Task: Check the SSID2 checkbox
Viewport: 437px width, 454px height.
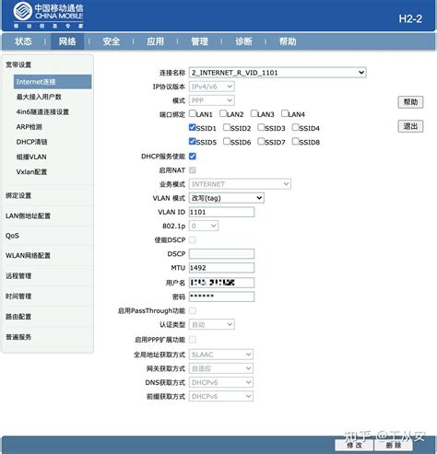Action: [x=227, y=127]
